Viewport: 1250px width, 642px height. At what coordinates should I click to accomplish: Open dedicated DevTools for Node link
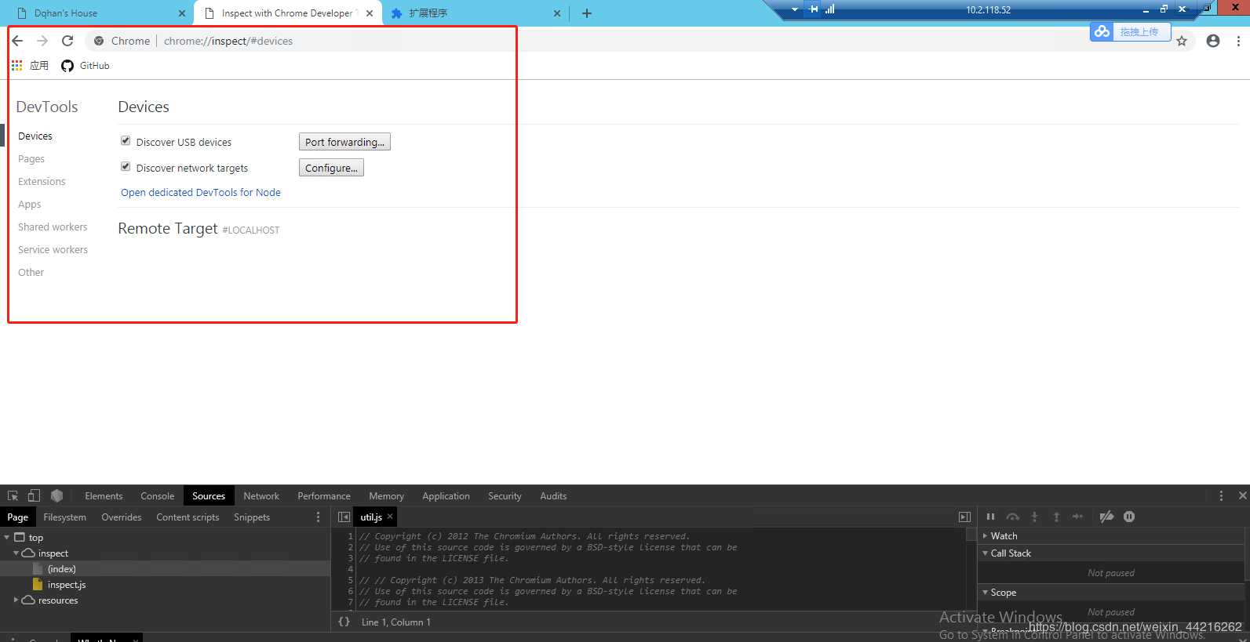[x=201, y=192]
